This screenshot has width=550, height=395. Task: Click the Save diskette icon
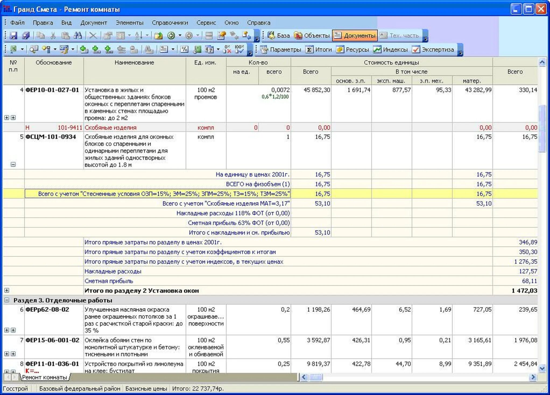(x=13, y=36)
